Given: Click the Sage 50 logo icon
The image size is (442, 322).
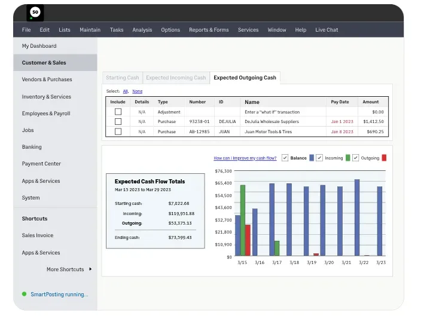Looking at the screenshot, I should coord(35,13).
